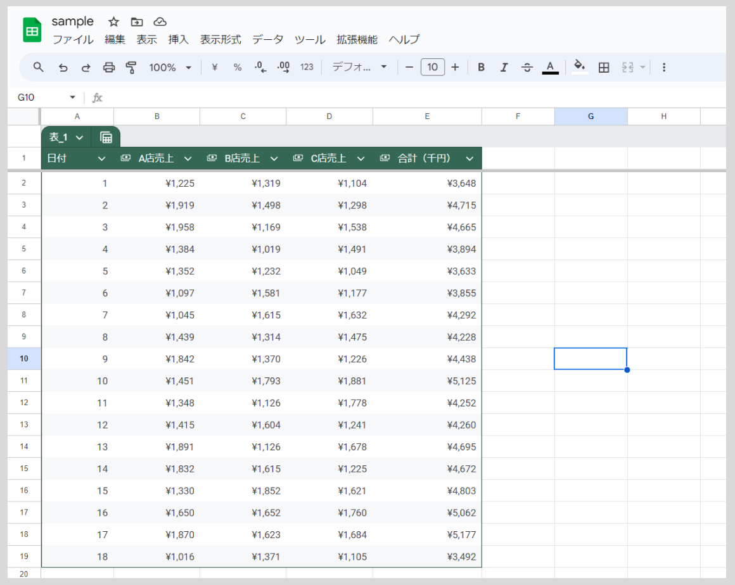735x585 pixels.
Task: Open the zoom 100% dropdown
Action: coord(170,68)
